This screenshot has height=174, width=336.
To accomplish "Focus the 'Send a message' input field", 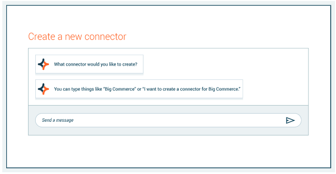I will [x=168, y=120].
